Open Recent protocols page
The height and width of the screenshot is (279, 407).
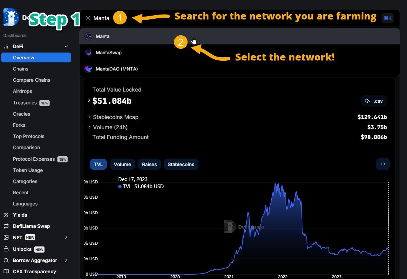point(20,193)
